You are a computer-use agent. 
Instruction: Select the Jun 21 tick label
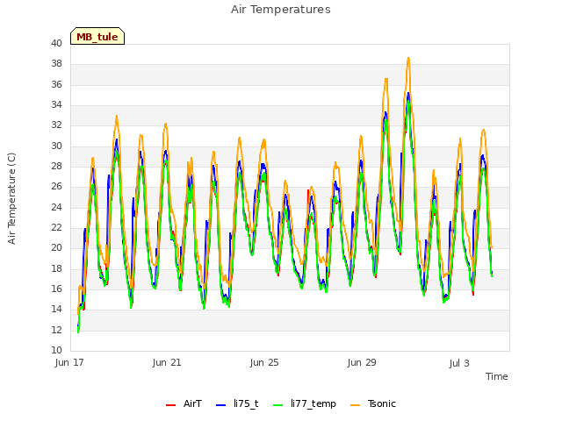(x=167, y=362)
